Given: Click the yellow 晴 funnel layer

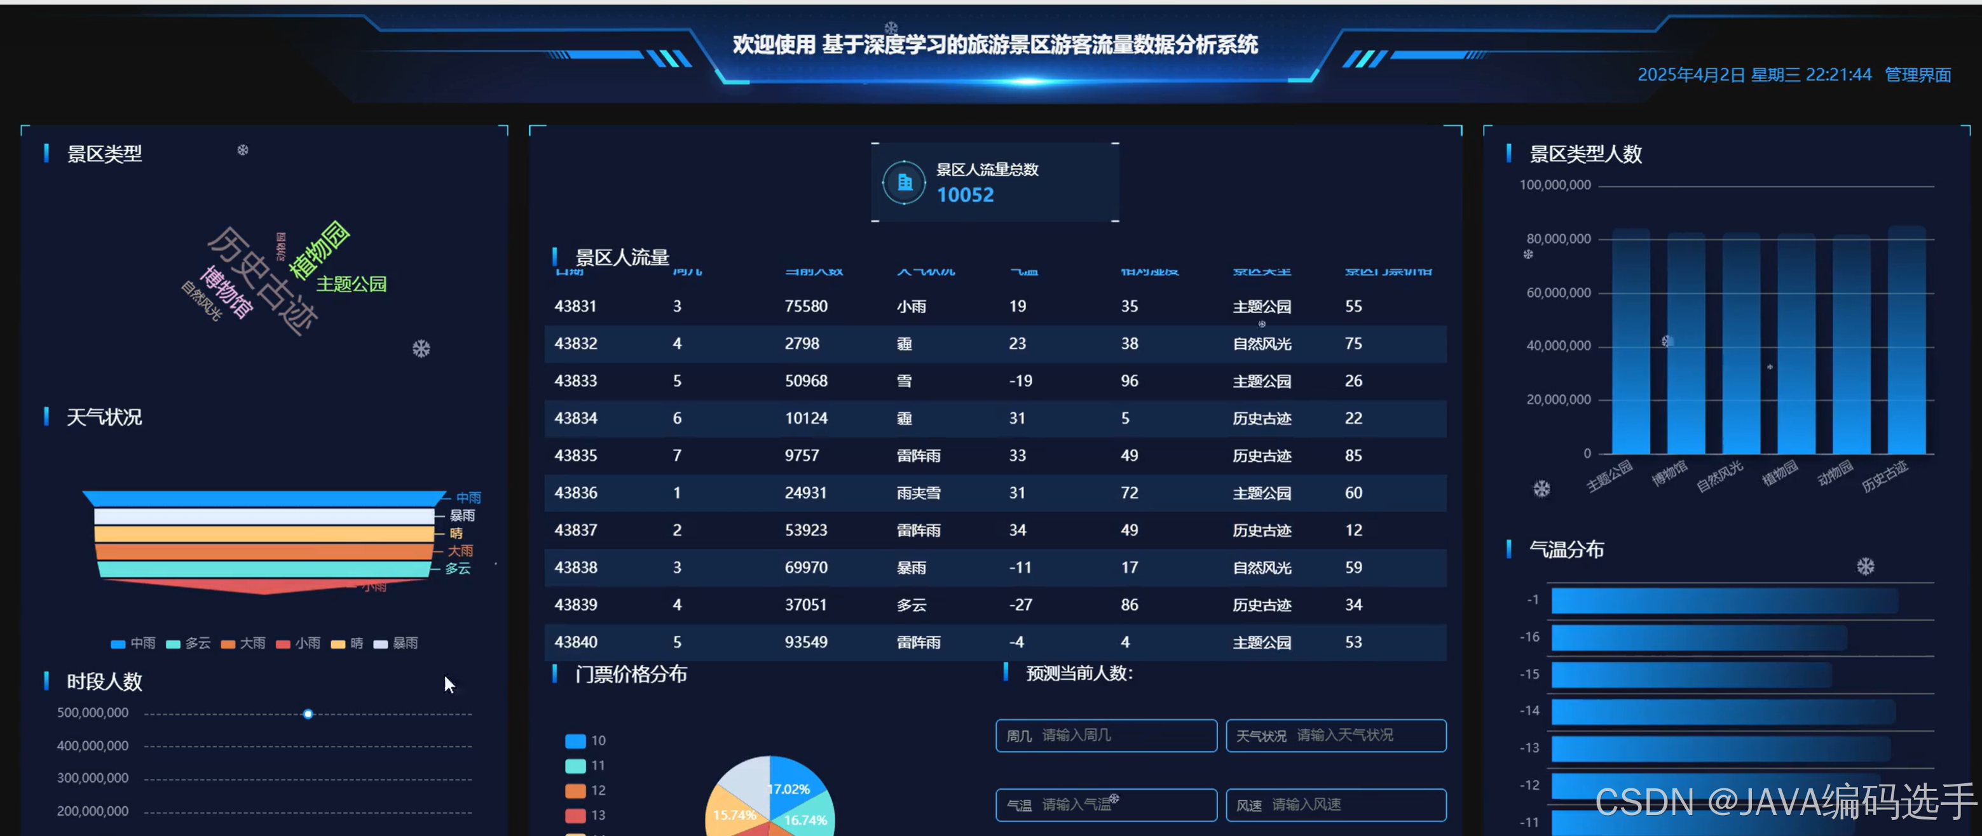Looking at the screenshot, I should pyautogui.click(x=264, y=534).
